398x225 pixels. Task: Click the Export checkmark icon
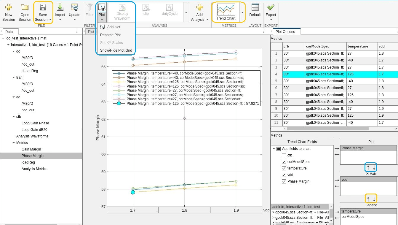[271, 7]
